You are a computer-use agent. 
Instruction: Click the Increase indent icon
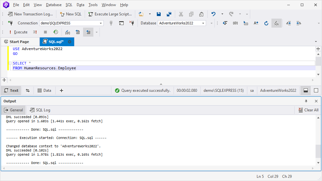[299, 23]
